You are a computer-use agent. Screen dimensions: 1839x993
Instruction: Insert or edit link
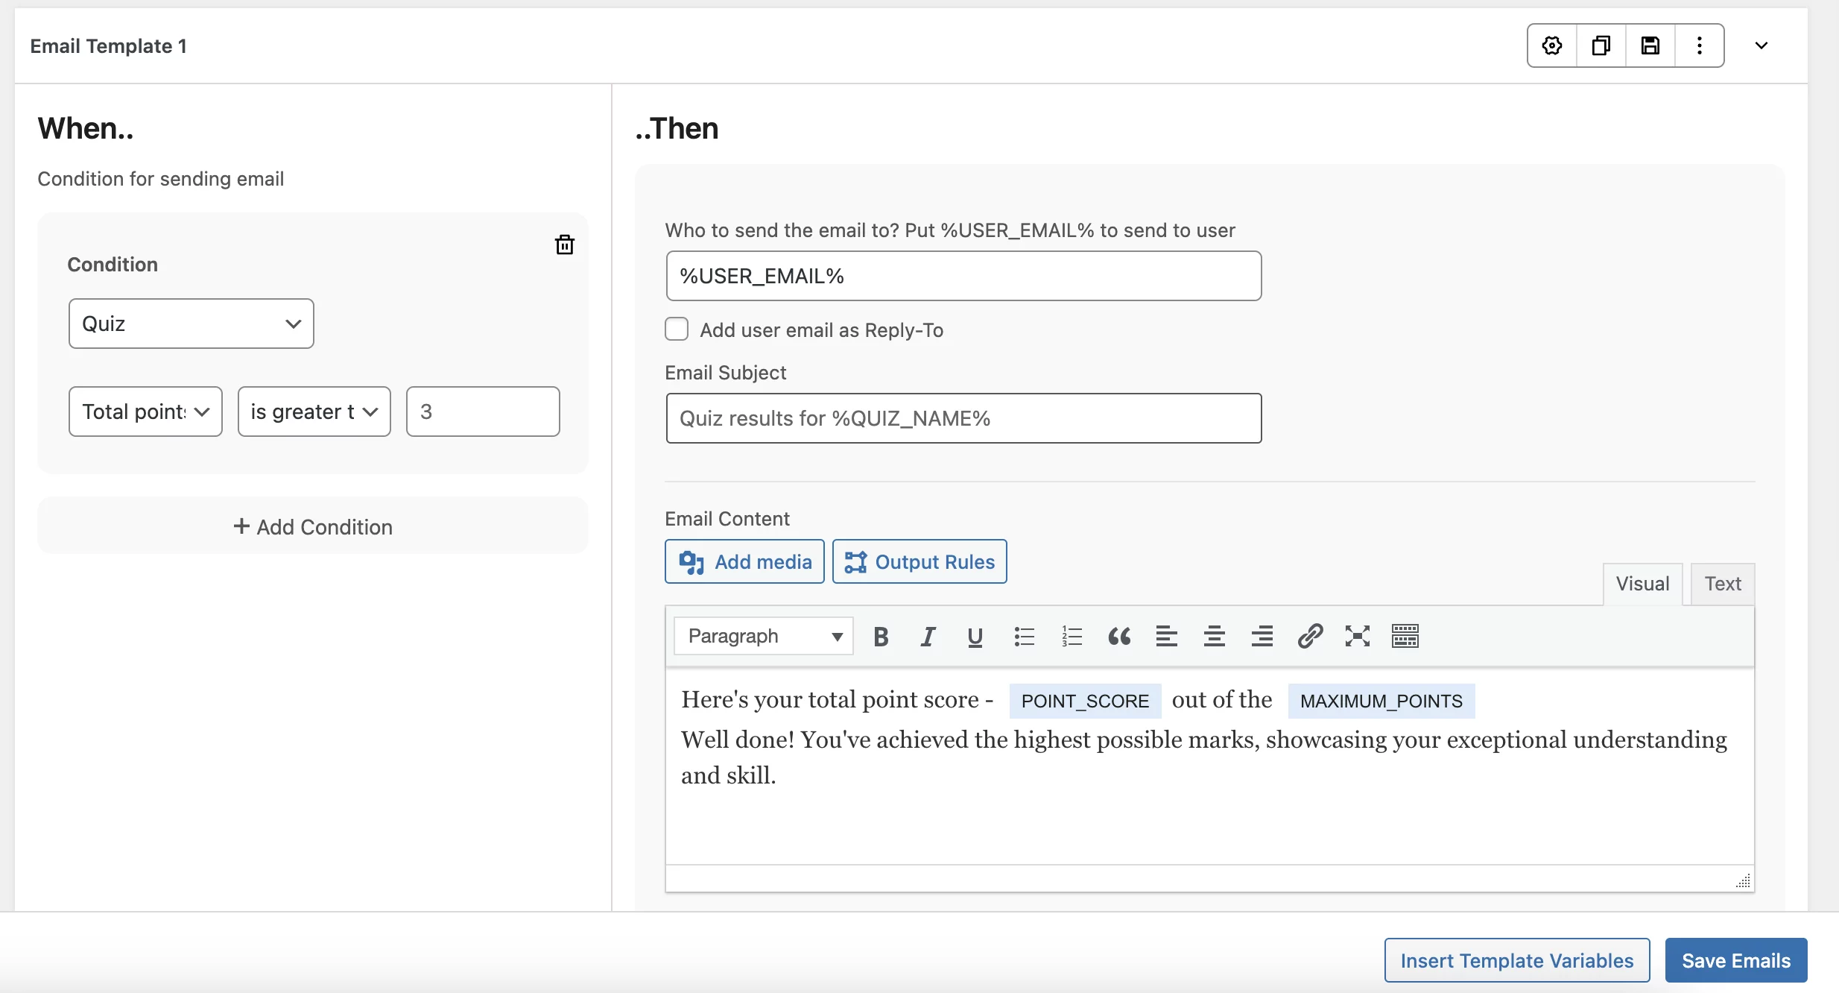pyautogui.click(x=1310, y=637)
